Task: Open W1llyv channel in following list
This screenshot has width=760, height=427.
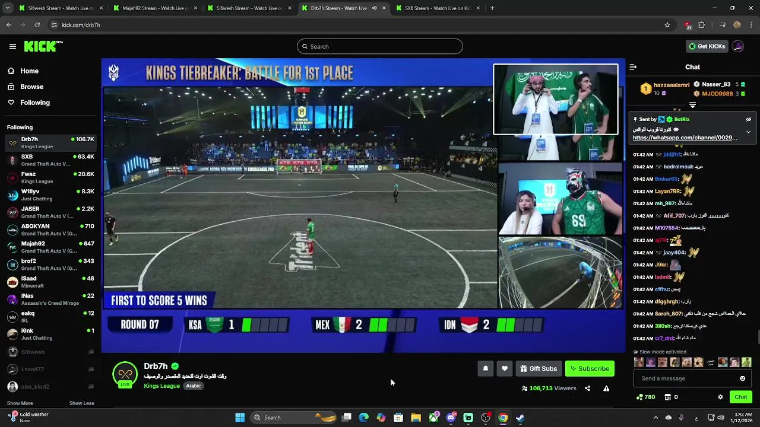Action: pos(50,195)
